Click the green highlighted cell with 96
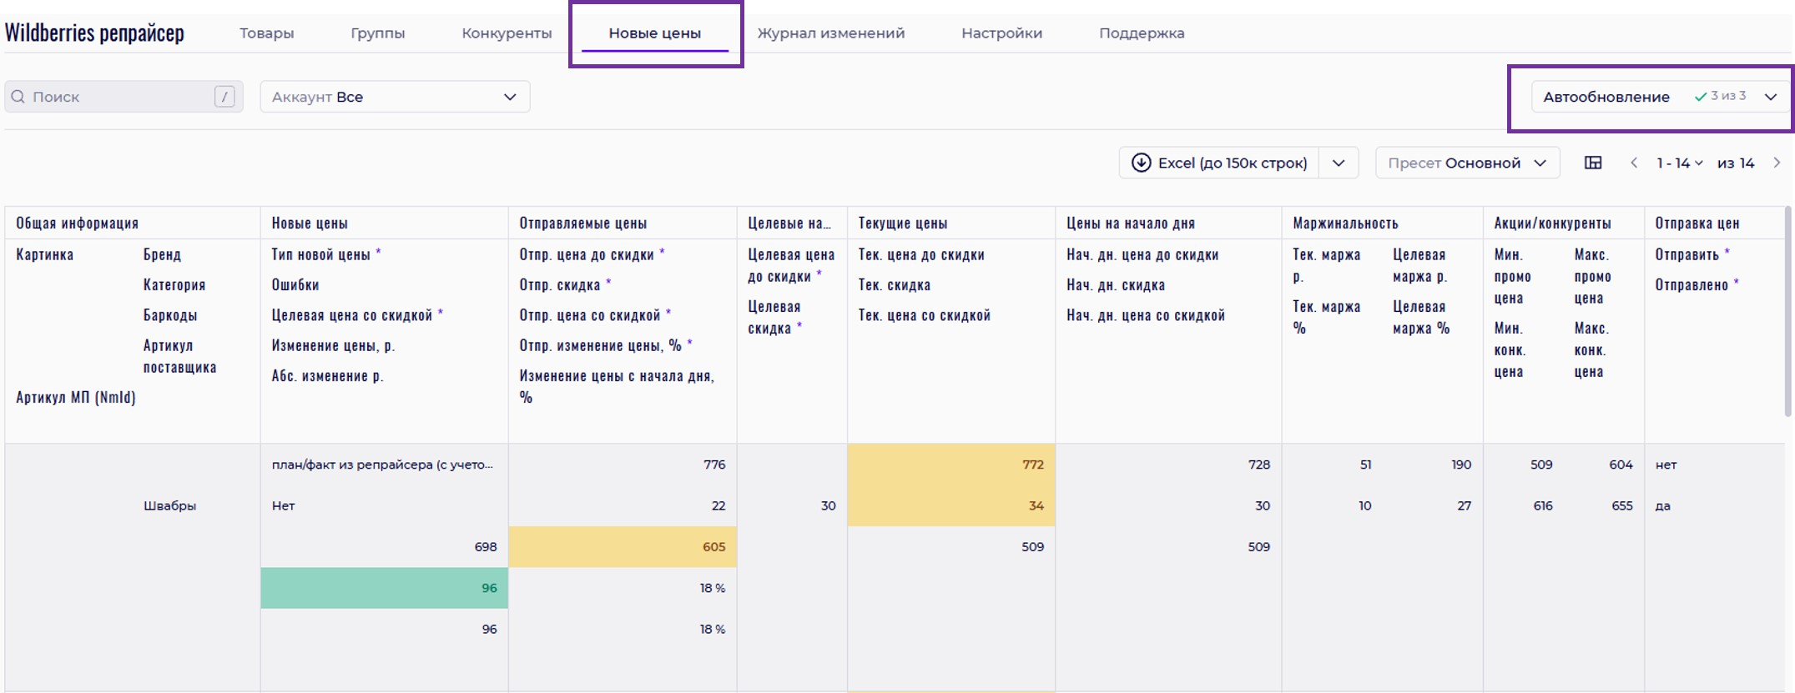The width and height of the screenshot is (1795, 693). [x=385, y=588]
